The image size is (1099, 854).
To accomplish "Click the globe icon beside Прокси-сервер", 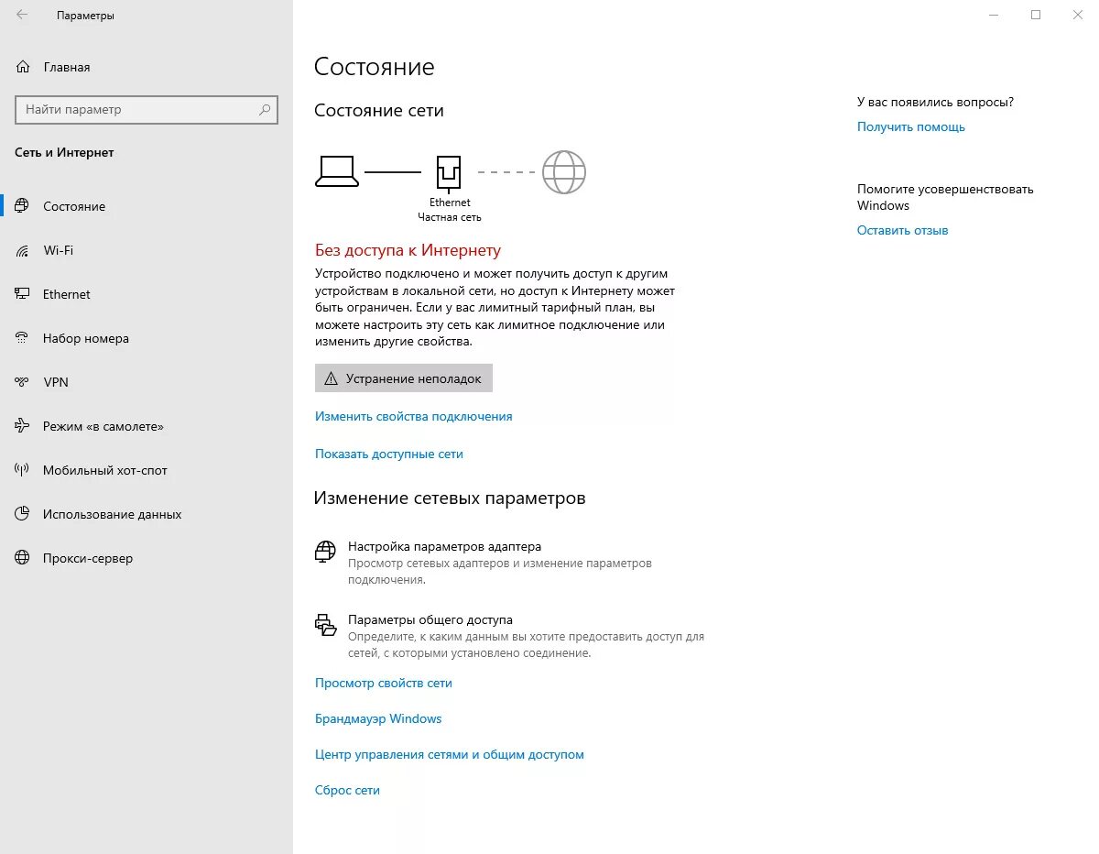I will point(23,558).
